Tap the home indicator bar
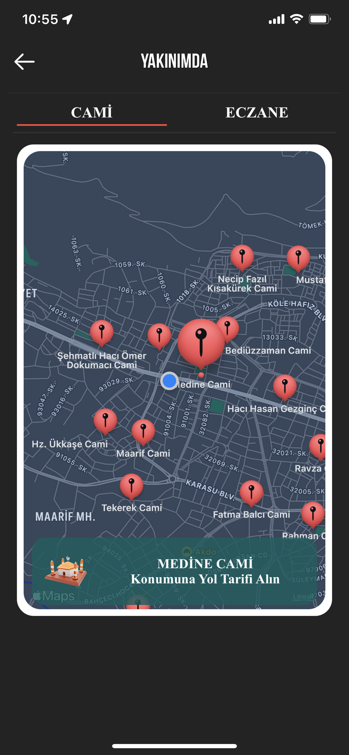 tap(174, 746)
